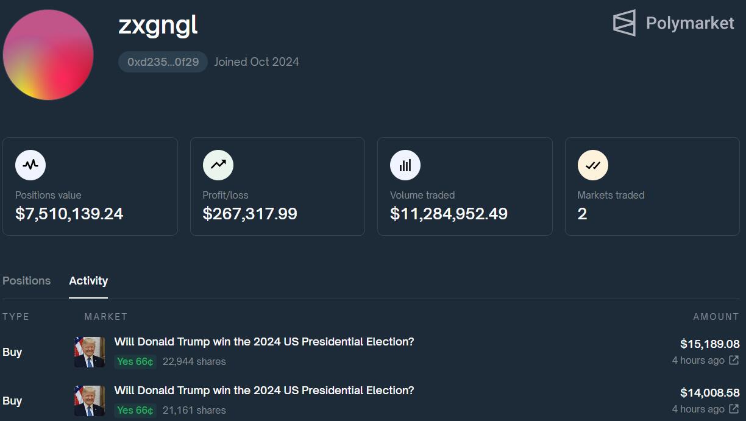Click the Polymarket logo icon
746x421 pixels.
click(x=624, y=23)
